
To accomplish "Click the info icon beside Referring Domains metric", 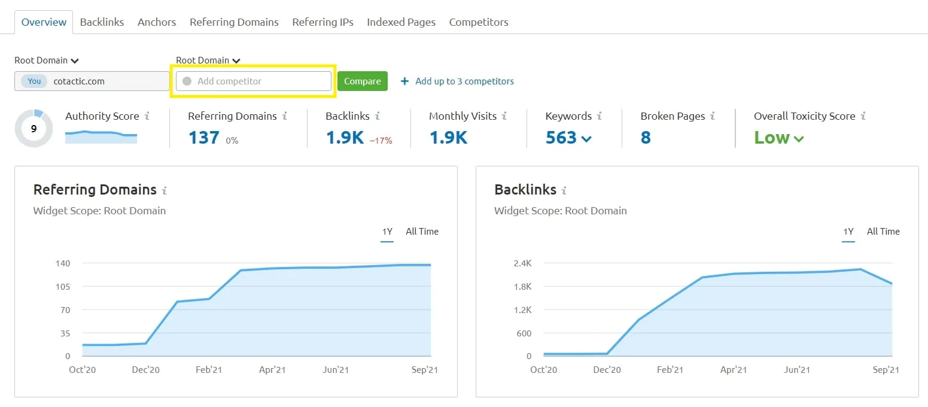I will 284,116.
